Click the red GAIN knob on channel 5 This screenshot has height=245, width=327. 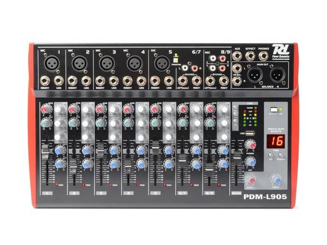(x=155, y=109)
